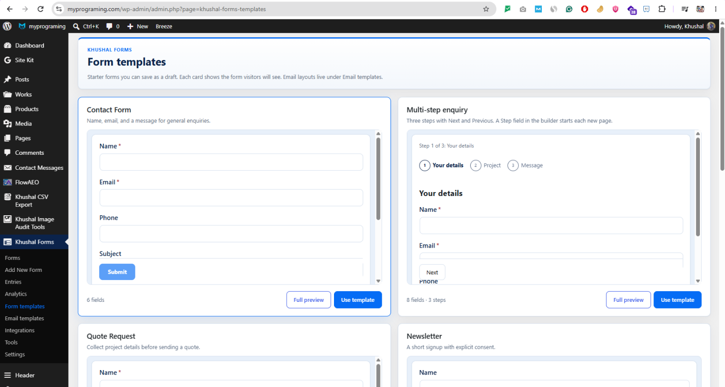The image size is (725, 387).
Task: Click Use template on Contact Form card
Action: (358, 300)
